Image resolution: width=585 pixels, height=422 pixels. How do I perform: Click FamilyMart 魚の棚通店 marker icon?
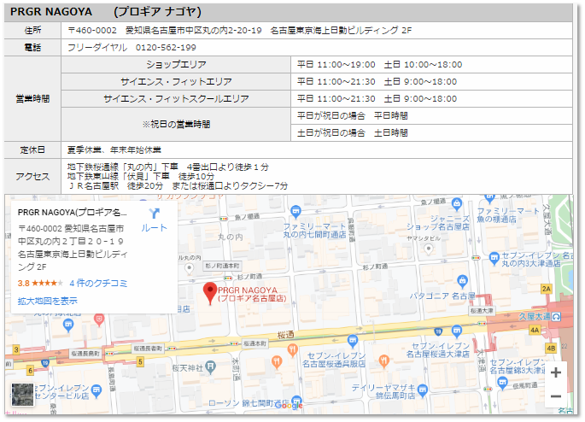click(489, 198)
